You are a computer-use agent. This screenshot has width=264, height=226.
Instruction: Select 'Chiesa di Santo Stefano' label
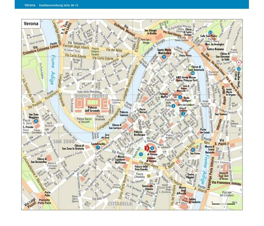tap(187, 32)
